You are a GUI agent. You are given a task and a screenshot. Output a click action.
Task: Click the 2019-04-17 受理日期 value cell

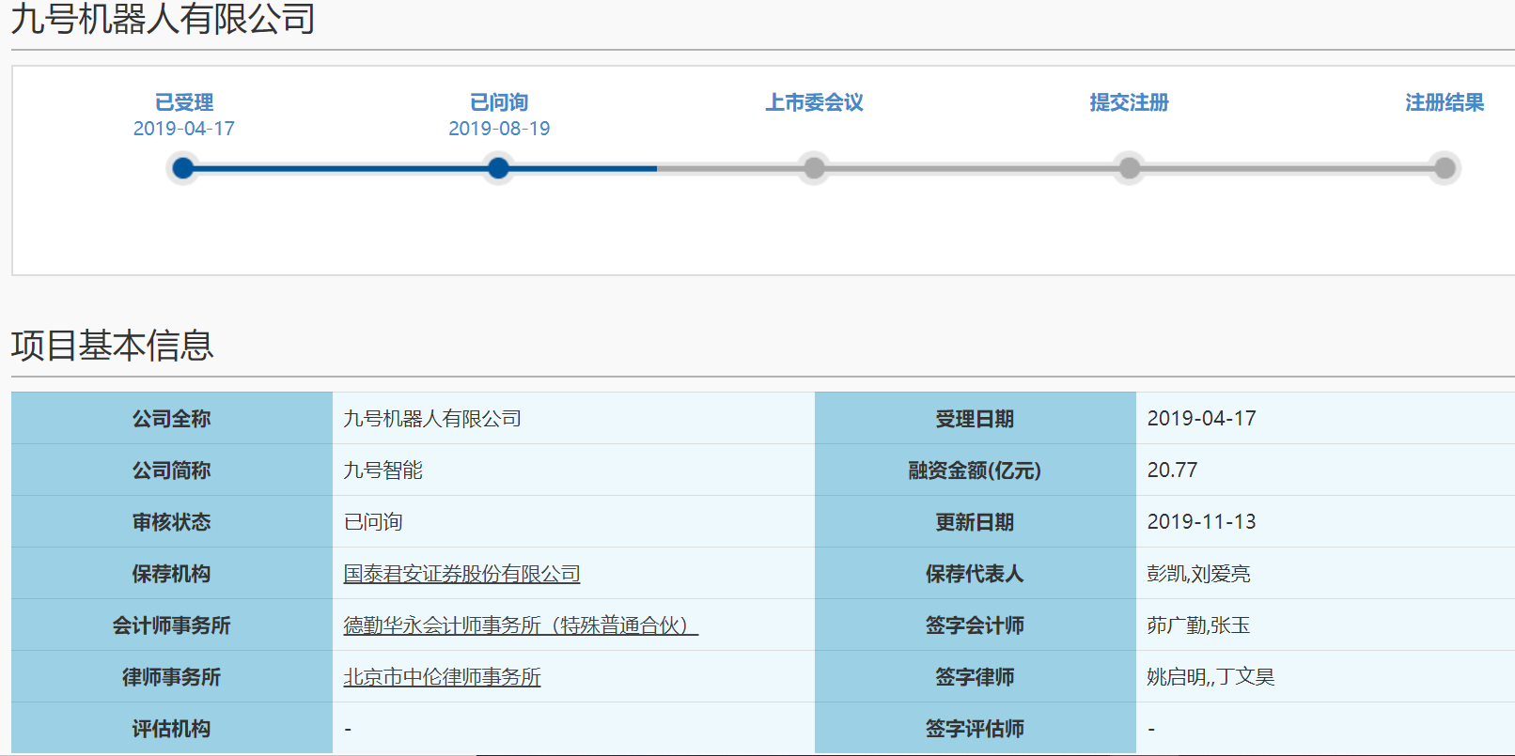tap(1325, 418)
